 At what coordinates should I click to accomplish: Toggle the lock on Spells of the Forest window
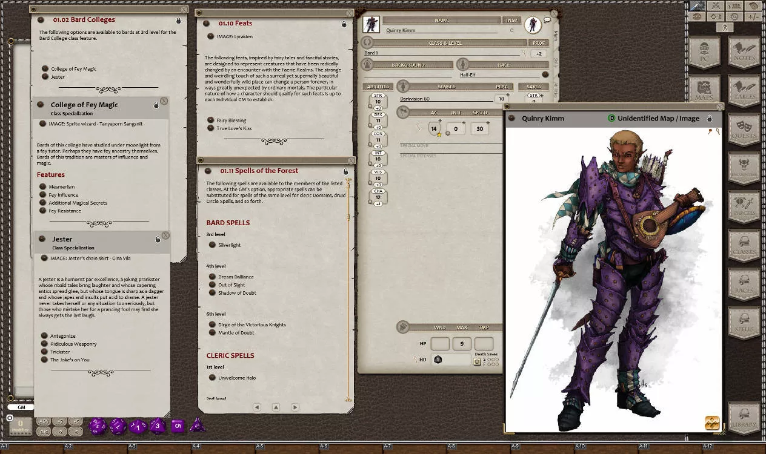(345, 171)
